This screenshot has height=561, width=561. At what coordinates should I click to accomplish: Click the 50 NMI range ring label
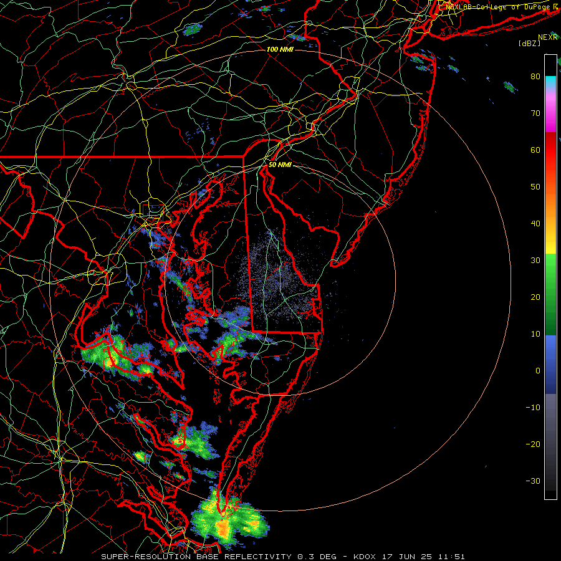pos(280,165)
